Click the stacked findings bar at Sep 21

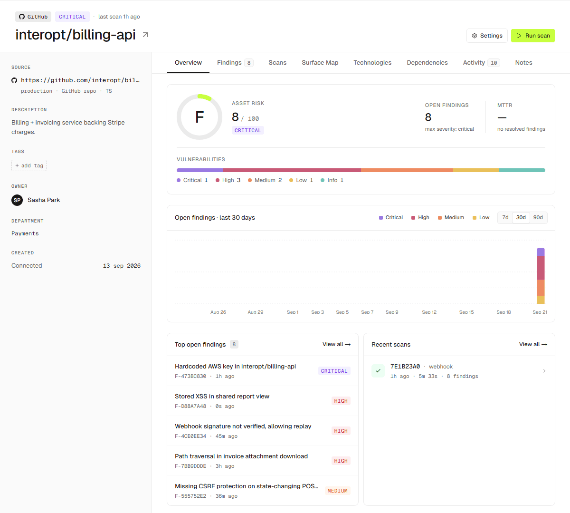pyautogui.click(x=541, y=276)
